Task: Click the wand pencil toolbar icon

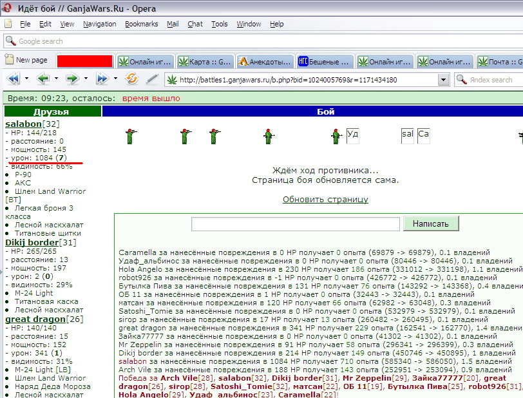Action: [152, 79]
